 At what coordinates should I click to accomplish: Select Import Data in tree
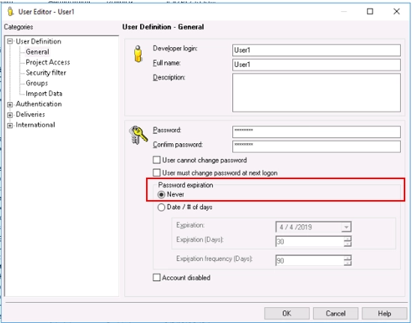[44, 94]
